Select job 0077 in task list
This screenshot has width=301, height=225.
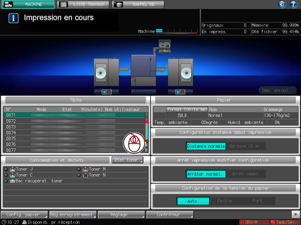74,150
